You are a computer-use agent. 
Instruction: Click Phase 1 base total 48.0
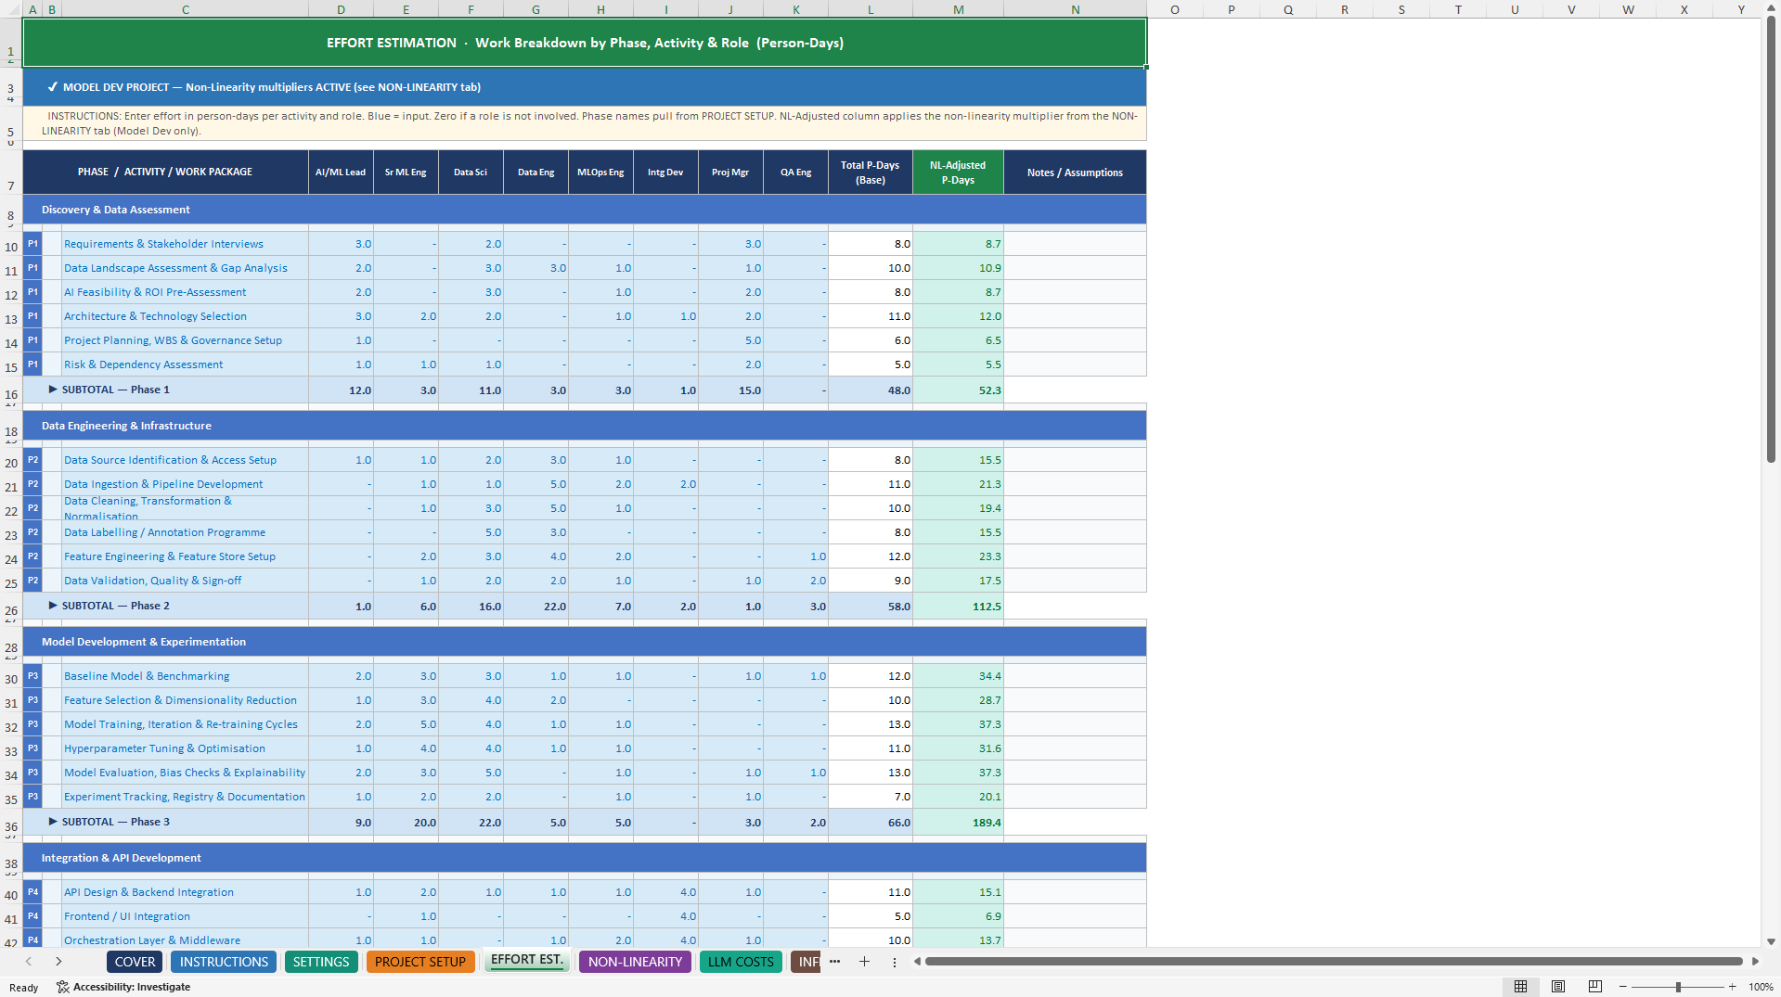click(870, 390)
